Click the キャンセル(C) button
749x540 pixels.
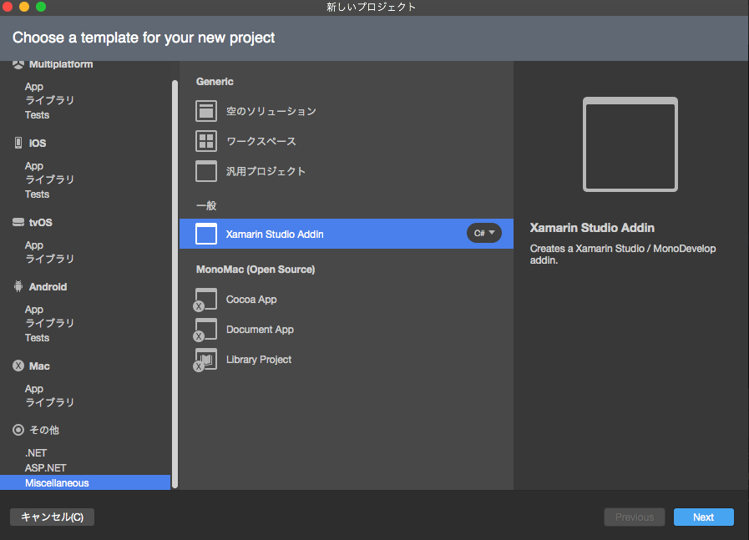point(52,517)
